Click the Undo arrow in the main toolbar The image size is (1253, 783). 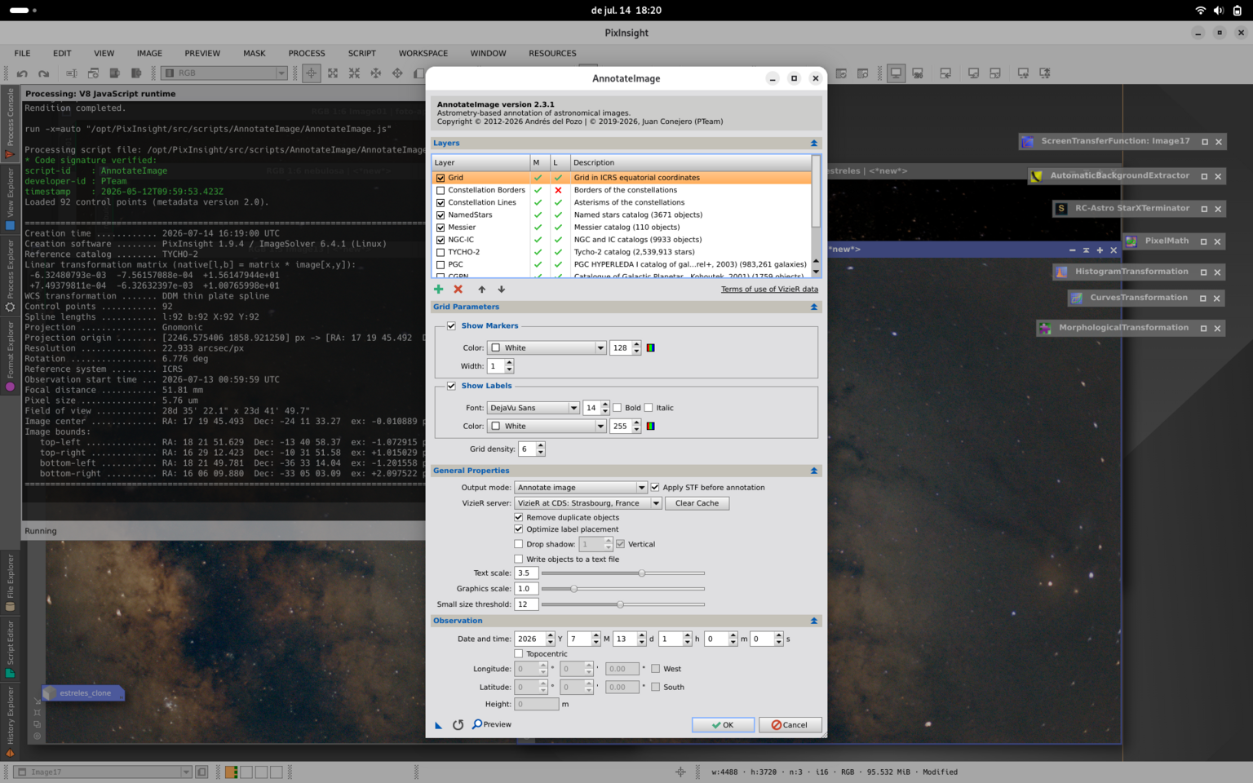point(22,73)
